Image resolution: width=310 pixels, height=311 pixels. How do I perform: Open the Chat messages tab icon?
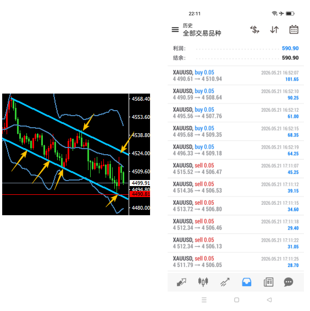click(289, 282)
